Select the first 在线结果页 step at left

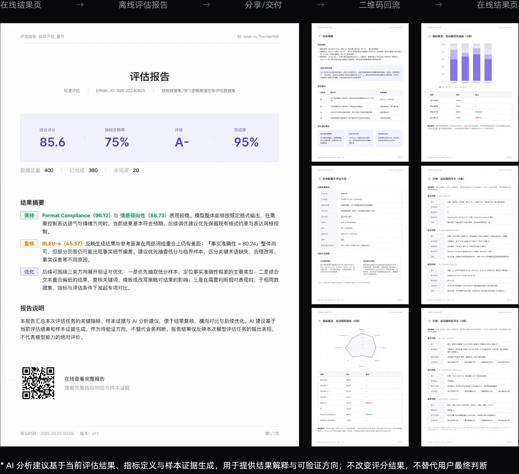(20, 5)
